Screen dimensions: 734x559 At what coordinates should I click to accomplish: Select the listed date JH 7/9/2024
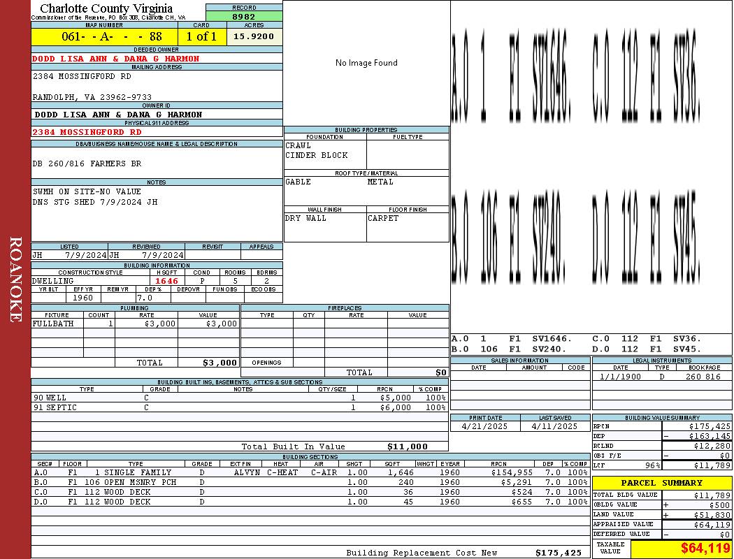(69, 256)
